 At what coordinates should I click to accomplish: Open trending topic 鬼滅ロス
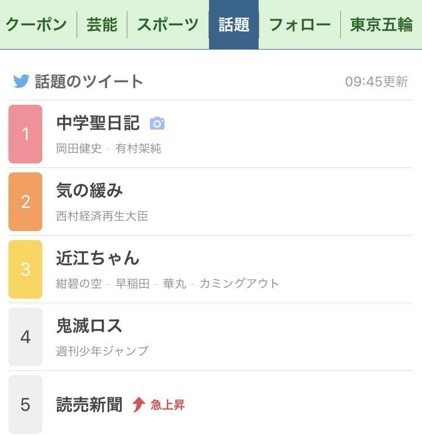(x=90, y=326)
